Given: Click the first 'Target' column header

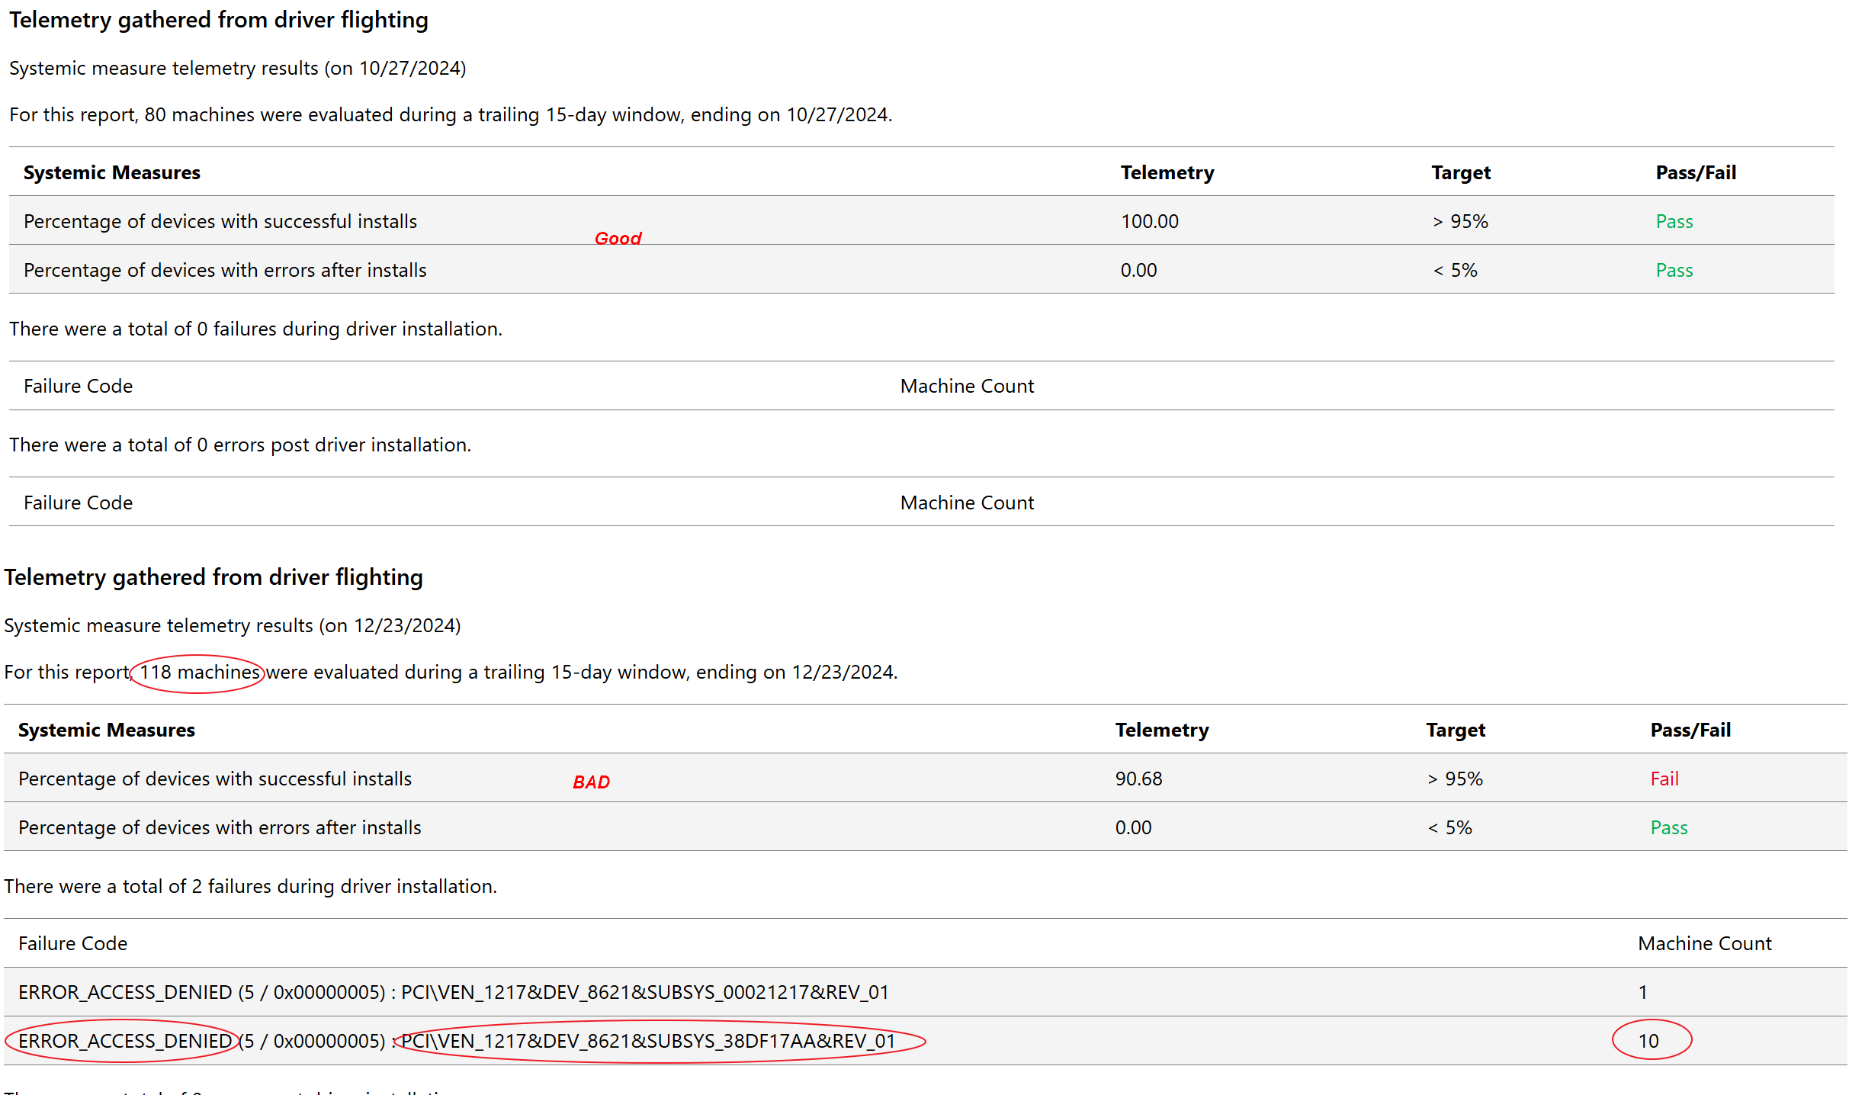Looking at the screenshot, I should pos(1460,172).
